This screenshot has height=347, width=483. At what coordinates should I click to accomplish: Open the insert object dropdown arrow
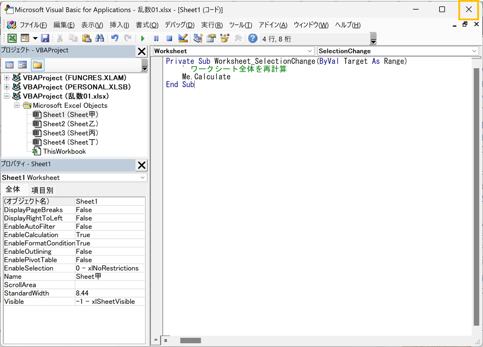pos(35,38)
